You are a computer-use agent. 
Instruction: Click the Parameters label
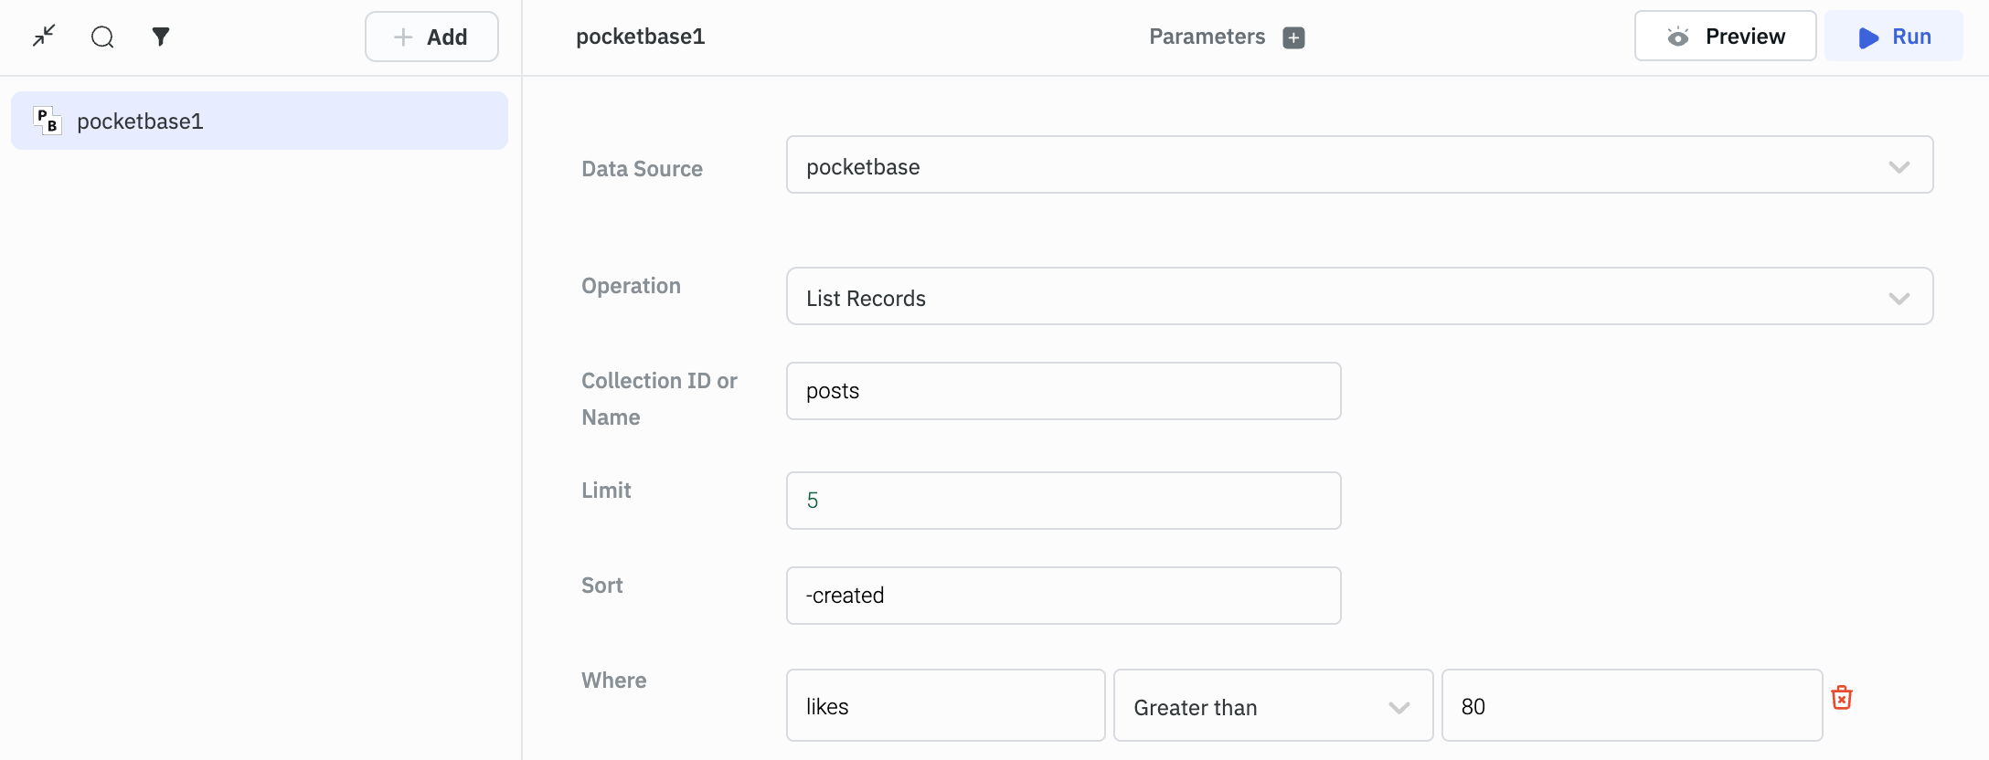tap(1207, 37)
